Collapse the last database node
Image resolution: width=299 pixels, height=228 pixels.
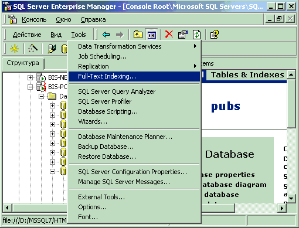[x=52, y=171]
